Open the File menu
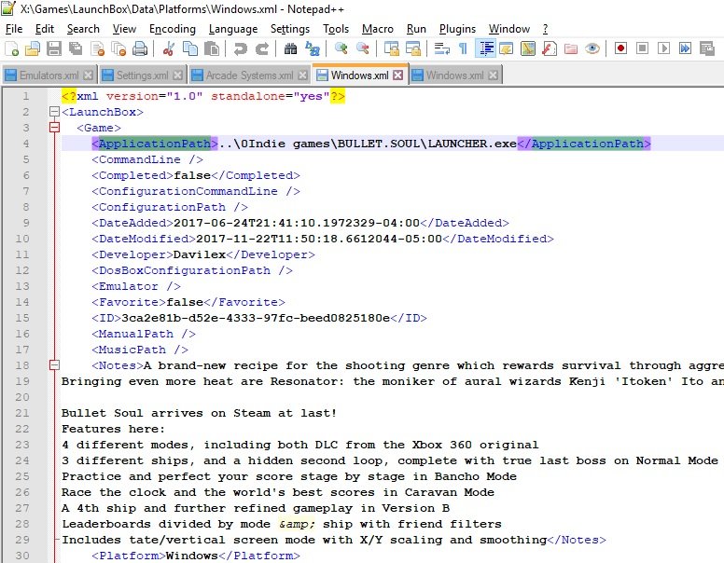 14,29
